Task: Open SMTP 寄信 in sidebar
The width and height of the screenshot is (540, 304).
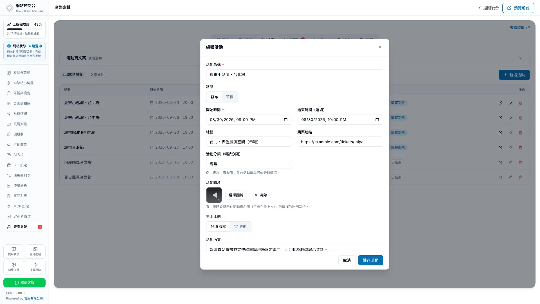Action: tap(24, 216)
